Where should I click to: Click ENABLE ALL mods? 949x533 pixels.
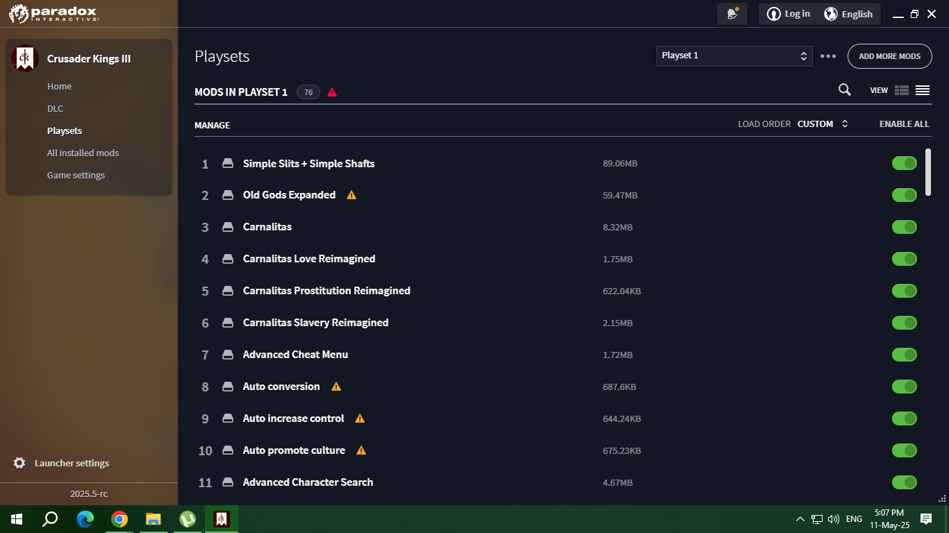pos(904,124)
